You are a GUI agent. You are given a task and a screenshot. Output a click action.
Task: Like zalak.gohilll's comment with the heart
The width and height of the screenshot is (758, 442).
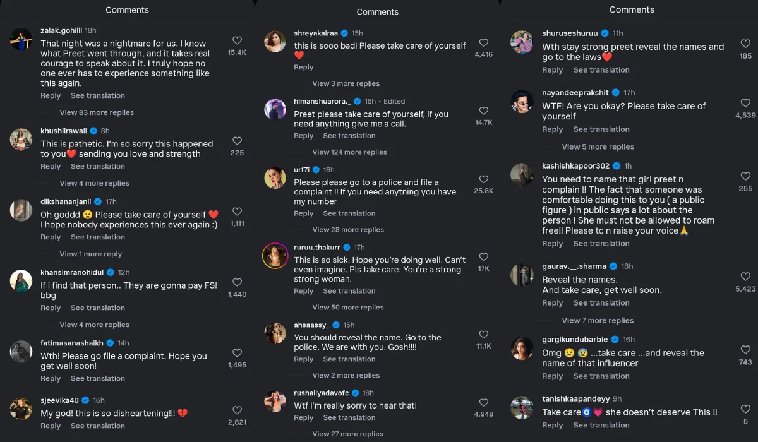237,40
